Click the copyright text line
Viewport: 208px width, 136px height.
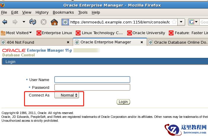pos(38,113)
